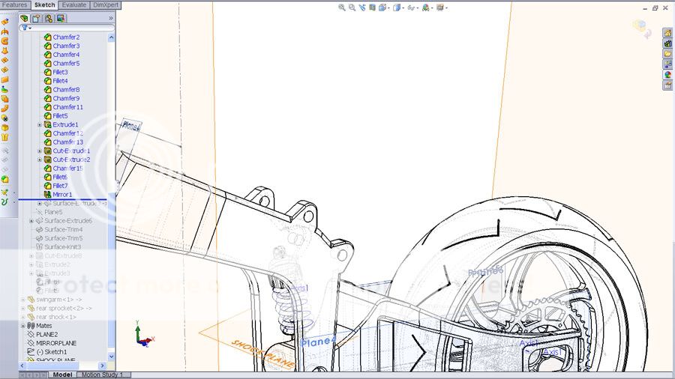This screenshot has height=379, width=675.
Task: Open View Palette task pane tab
Action: click(667, 64)
